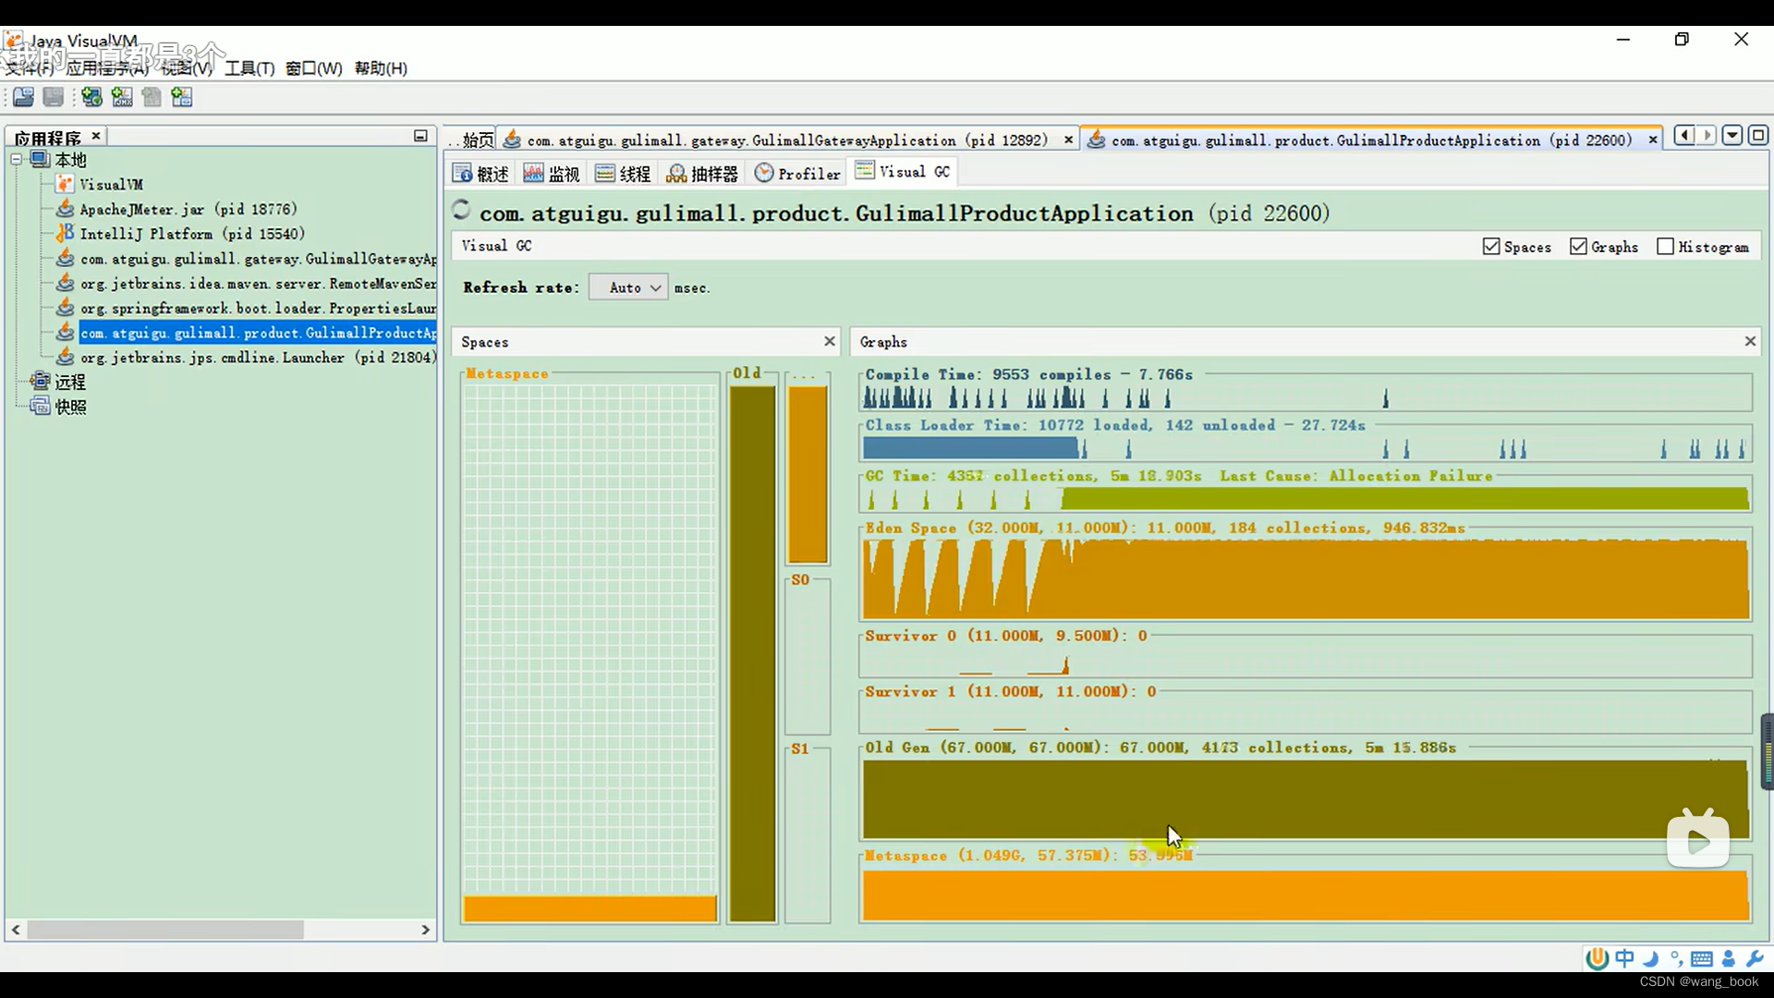Image resolution: width=1774 pixels, height=998 pixels.
Task: Close the Graphs panel
Action: pyautogui.click(x=1749, y=342)
